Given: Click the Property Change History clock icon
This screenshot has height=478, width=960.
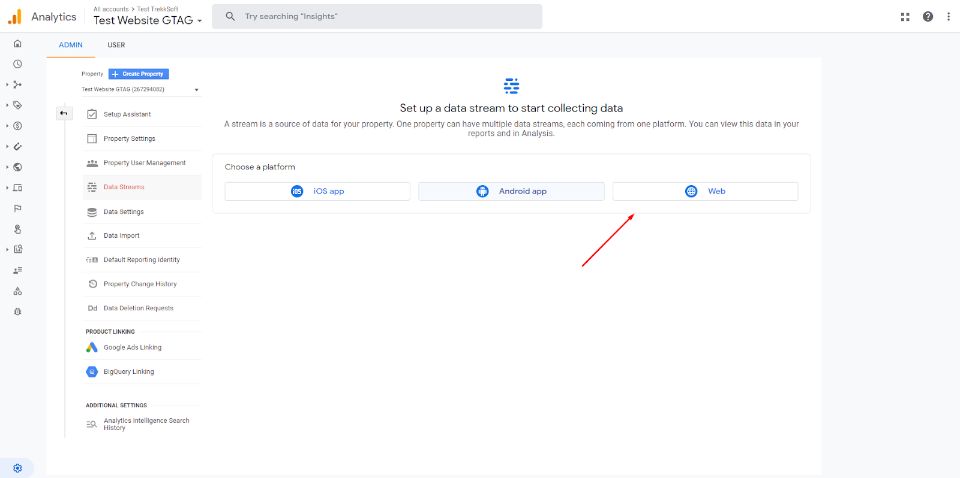Looking at the screenshot, I should pyautogui.click(x=92, y=284).
